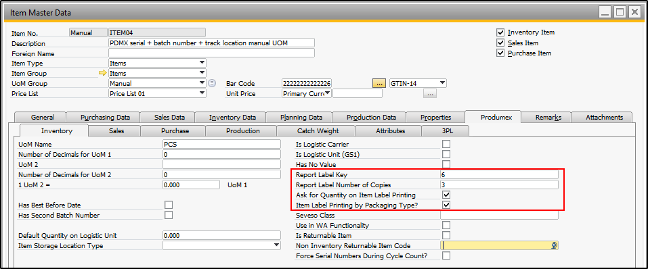Open the Sales Data tab
648x269 pixels.
[x=169, y=117]
